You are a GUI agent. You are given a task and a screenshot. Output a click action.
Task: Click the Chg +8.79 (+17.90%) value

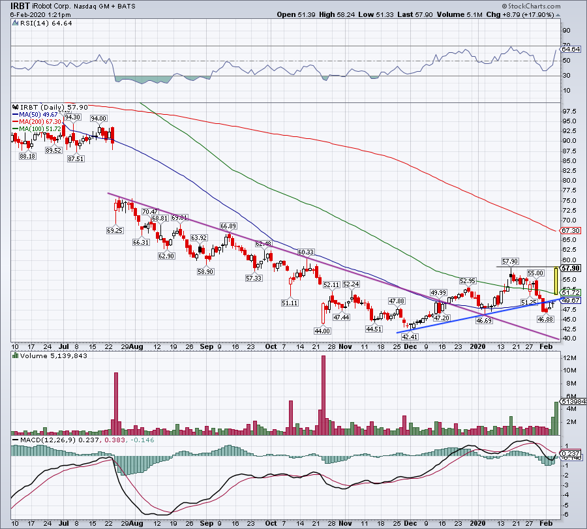(x=520, y=14)
